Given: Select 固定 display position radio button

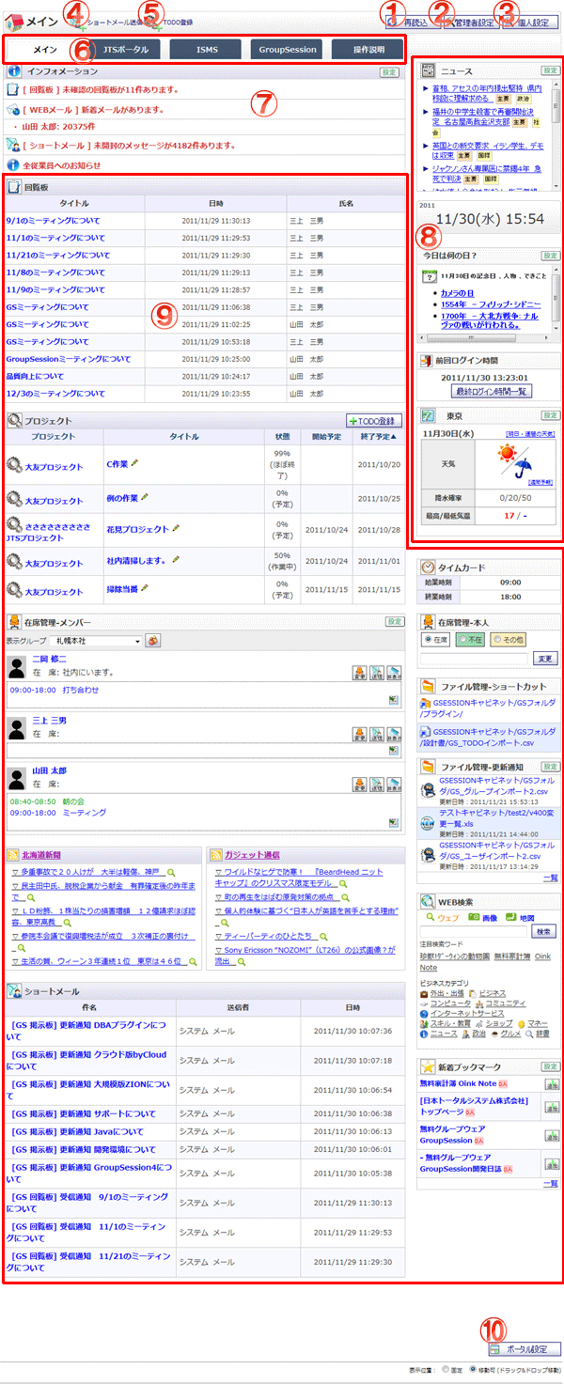Looking at the screenshot, I should click(x=446, y=1370).
